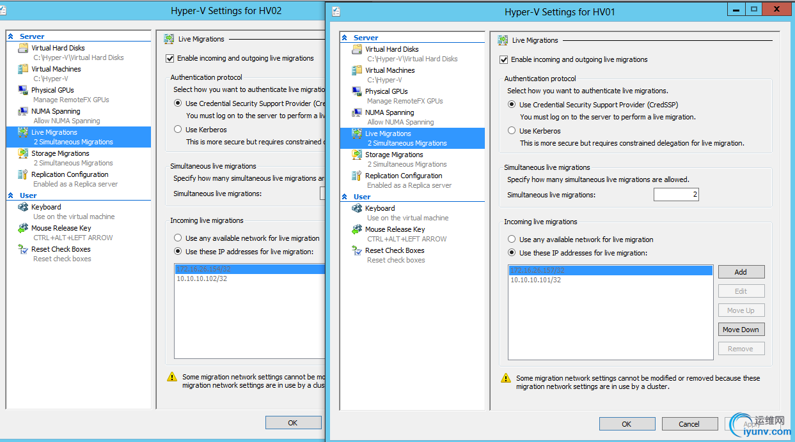Collapse the User section in HV01
The width and height of the screenshot is (795, 442).
click(345, 197)
